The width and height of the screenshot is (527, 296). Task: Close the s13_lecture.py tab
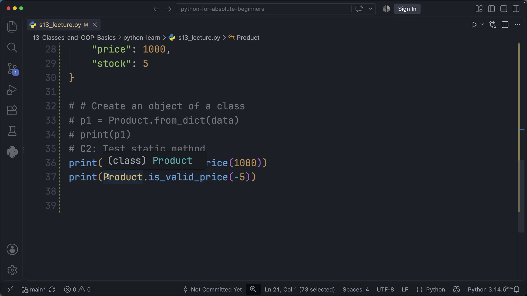[x=95, y=25]
